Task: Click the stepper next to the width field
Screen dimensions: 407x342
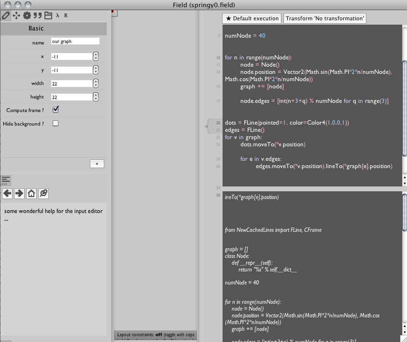Action: (x=96, y=84)
